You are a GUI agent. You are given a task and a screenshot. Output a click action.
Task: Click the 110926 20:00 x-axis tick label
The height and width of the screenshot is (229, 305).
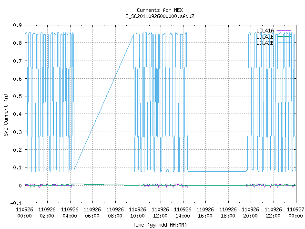[x=250, y=212]
